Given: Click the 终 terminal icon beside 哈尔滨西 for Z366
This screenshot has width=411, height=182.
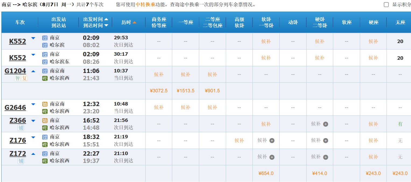Looking at the screenshot, I should pos(45,127).
